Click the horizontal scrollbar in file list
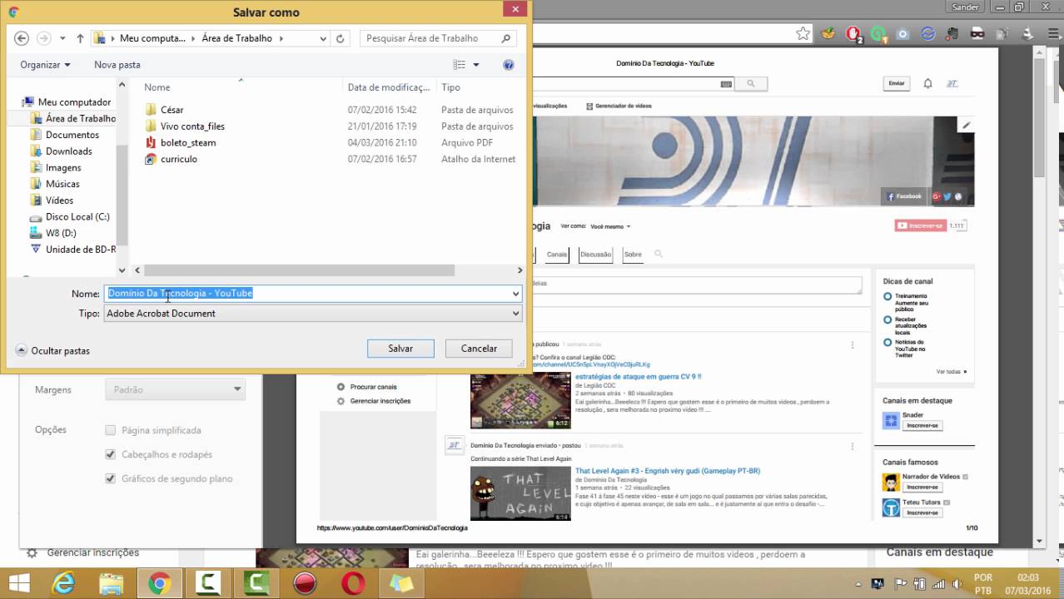Screen dimensions: 1064x599 [x=300, y=270]
